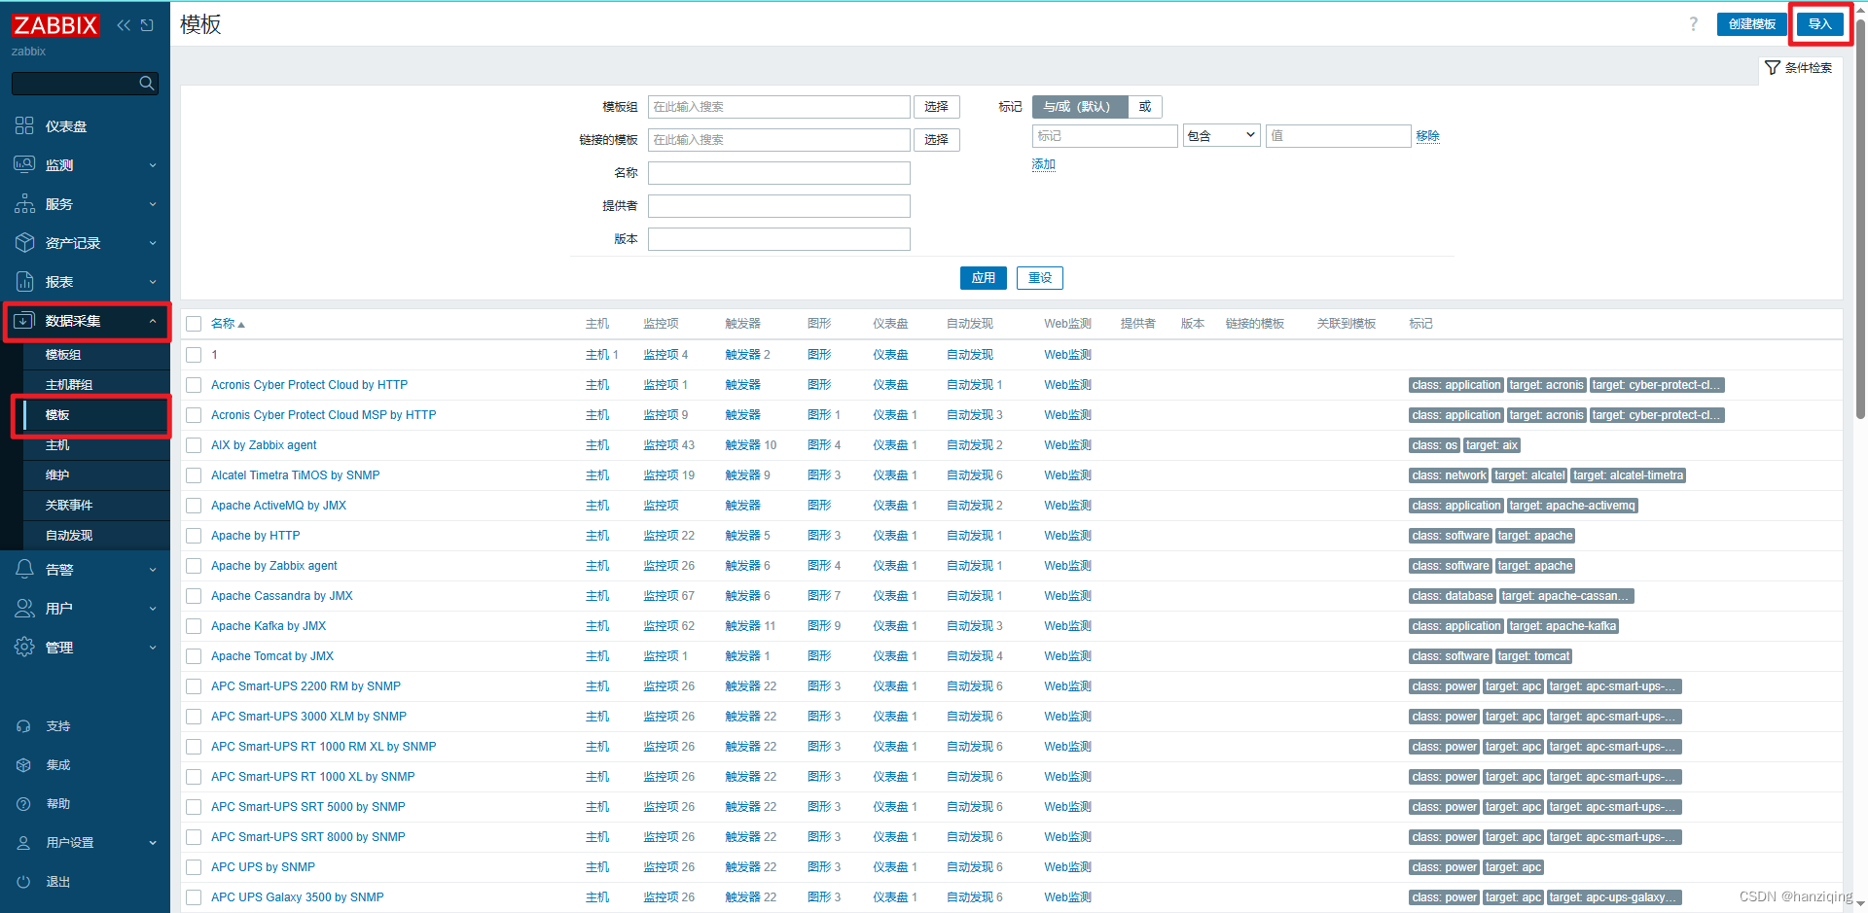Viewport: 1868px width, 913px height.
Task: Select checkbox for Acronis Cyber Protect Cloud by HTTP
Action: [x=194, y=385]
